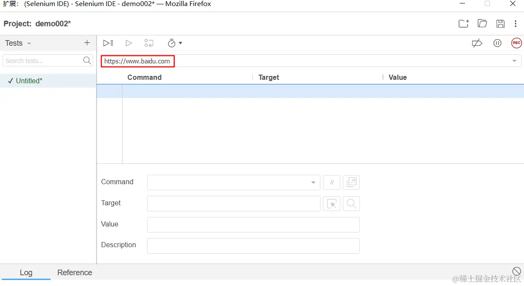Open test execution speed control
Screen dimensions: 524x286
[x=175, y=43]
